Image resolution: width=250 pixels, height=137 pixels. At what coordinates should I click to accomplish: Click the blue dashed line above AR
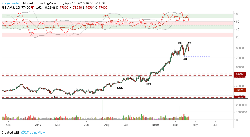(197, 56)
